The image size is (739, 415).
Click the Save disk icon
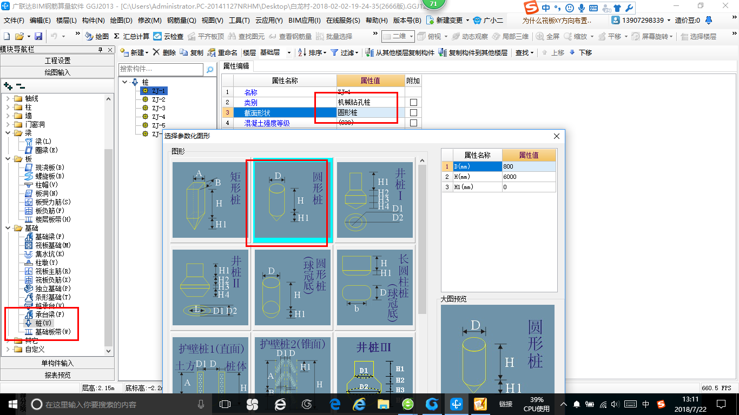click(x=38, y=36)
